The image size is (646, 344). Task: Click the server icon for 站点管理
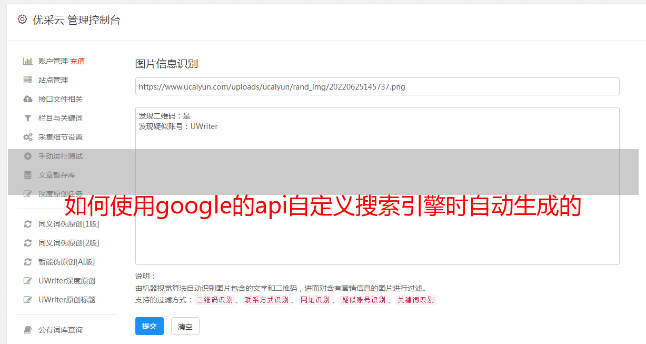tap(28, 80)
